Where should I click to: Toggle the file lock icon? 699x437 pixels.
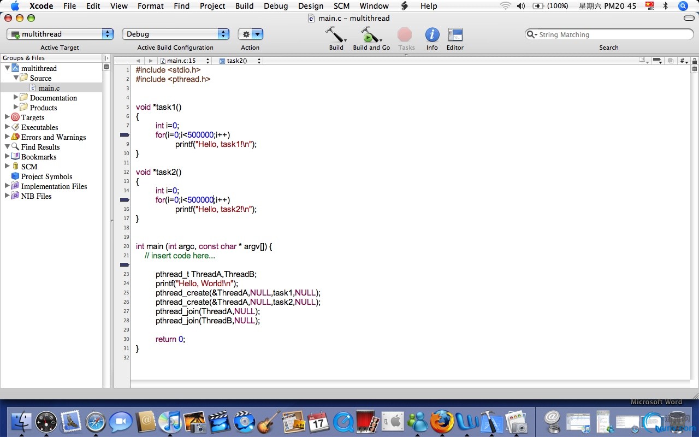click(x=695, y=61)
